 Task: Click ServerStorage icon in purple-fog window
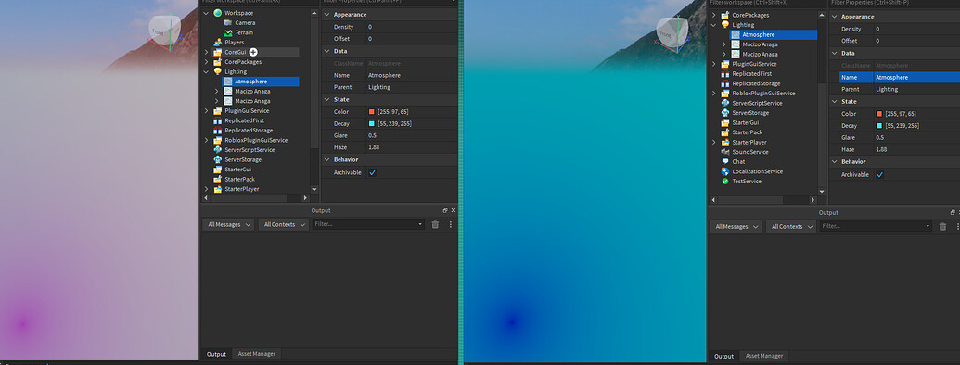(x=217, y=159)
